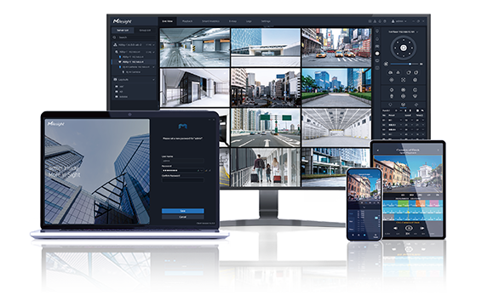The image size is (499, 307).
Task: Click the blue Save button on laptop
Action: click(183, 211)
